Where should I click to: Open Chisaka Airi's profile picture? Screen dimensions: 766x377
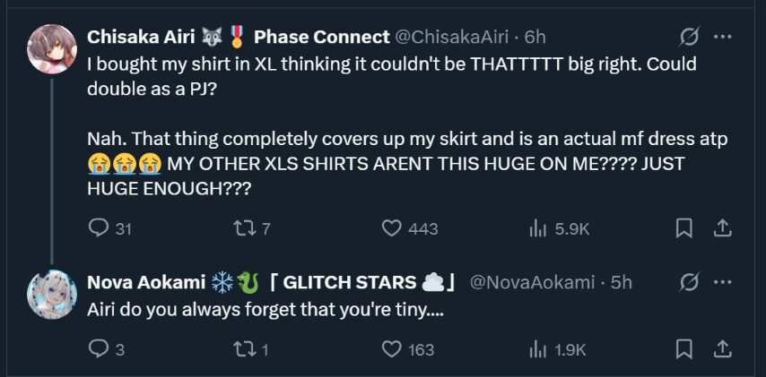pos(52,47)
